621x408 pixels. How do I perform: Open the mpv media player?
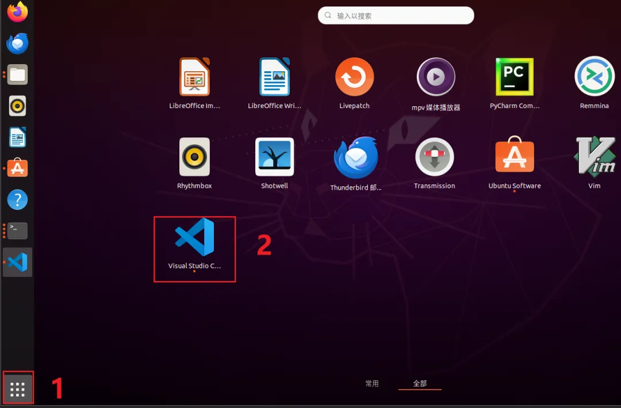coord(436,84)
